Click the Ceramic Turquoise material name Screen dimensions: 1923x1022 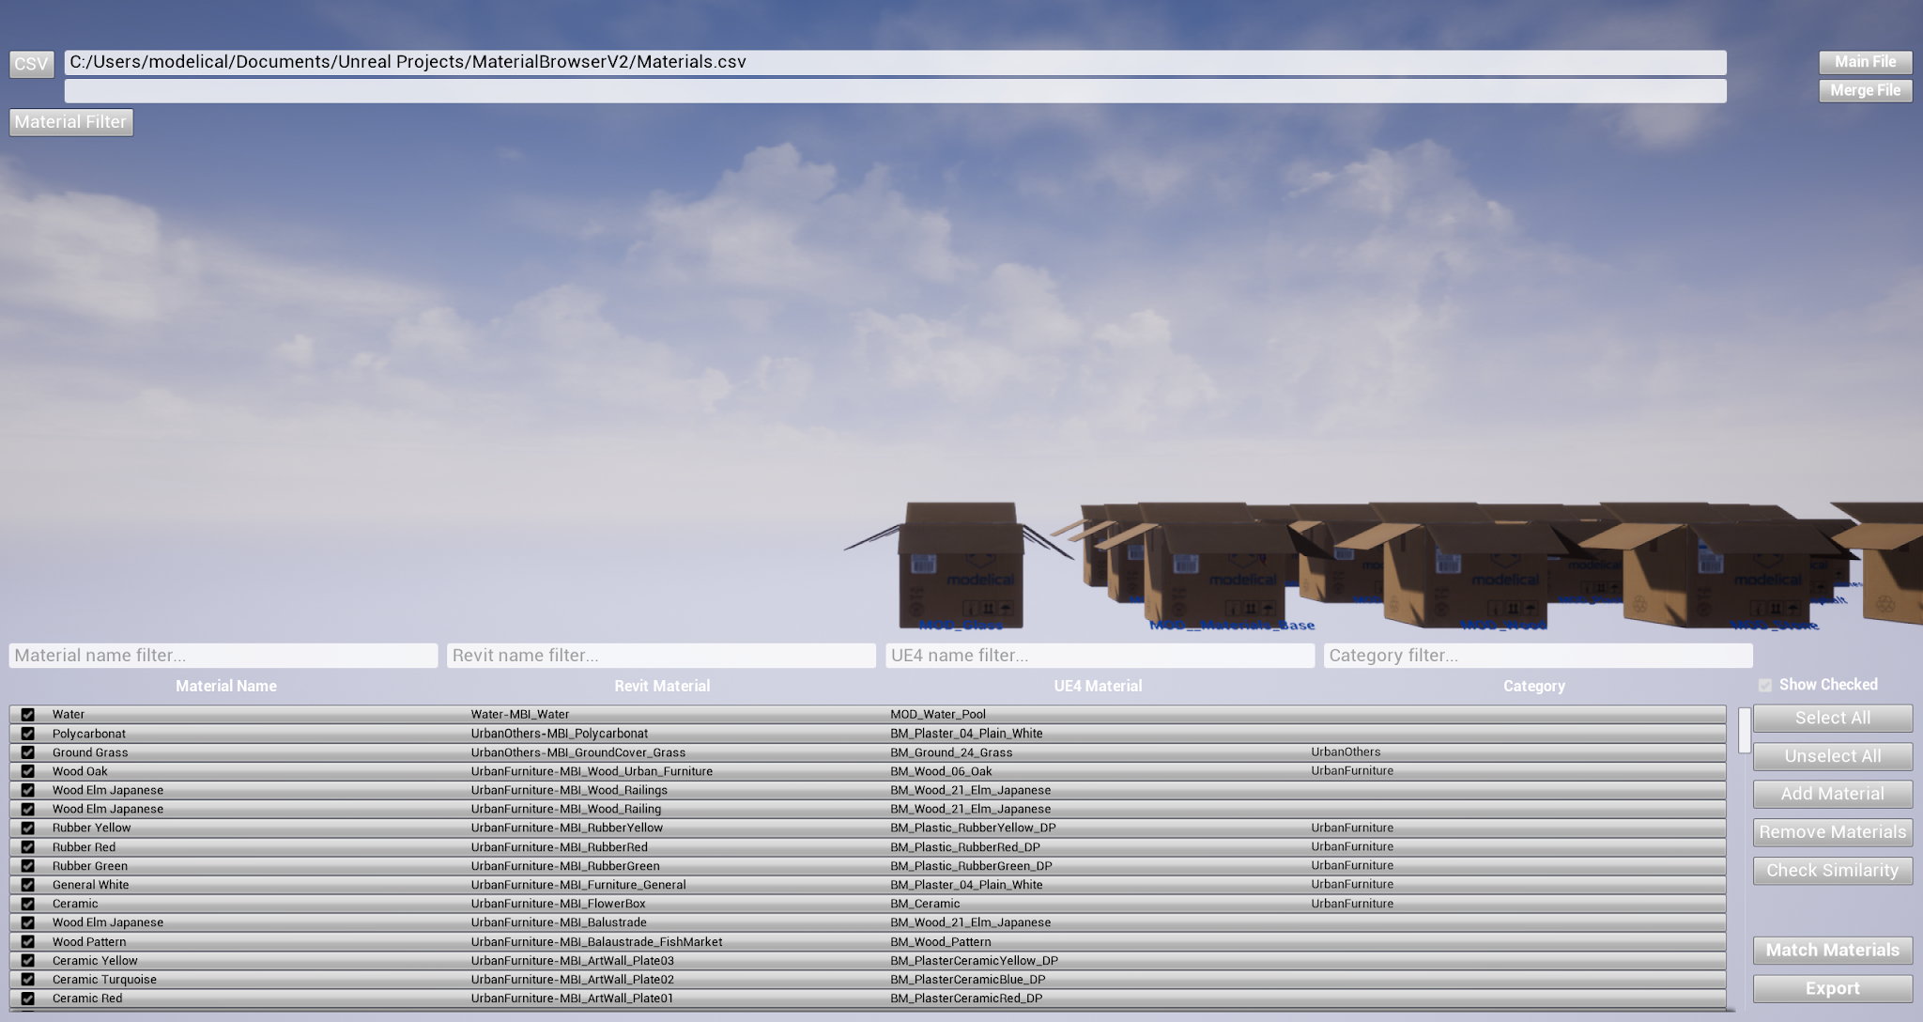point(104,980)
